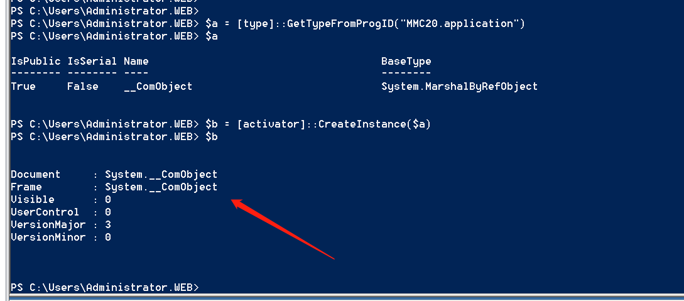Click the False value under IsSerial
The image size is (684, 301).
[x=83, y=86]
